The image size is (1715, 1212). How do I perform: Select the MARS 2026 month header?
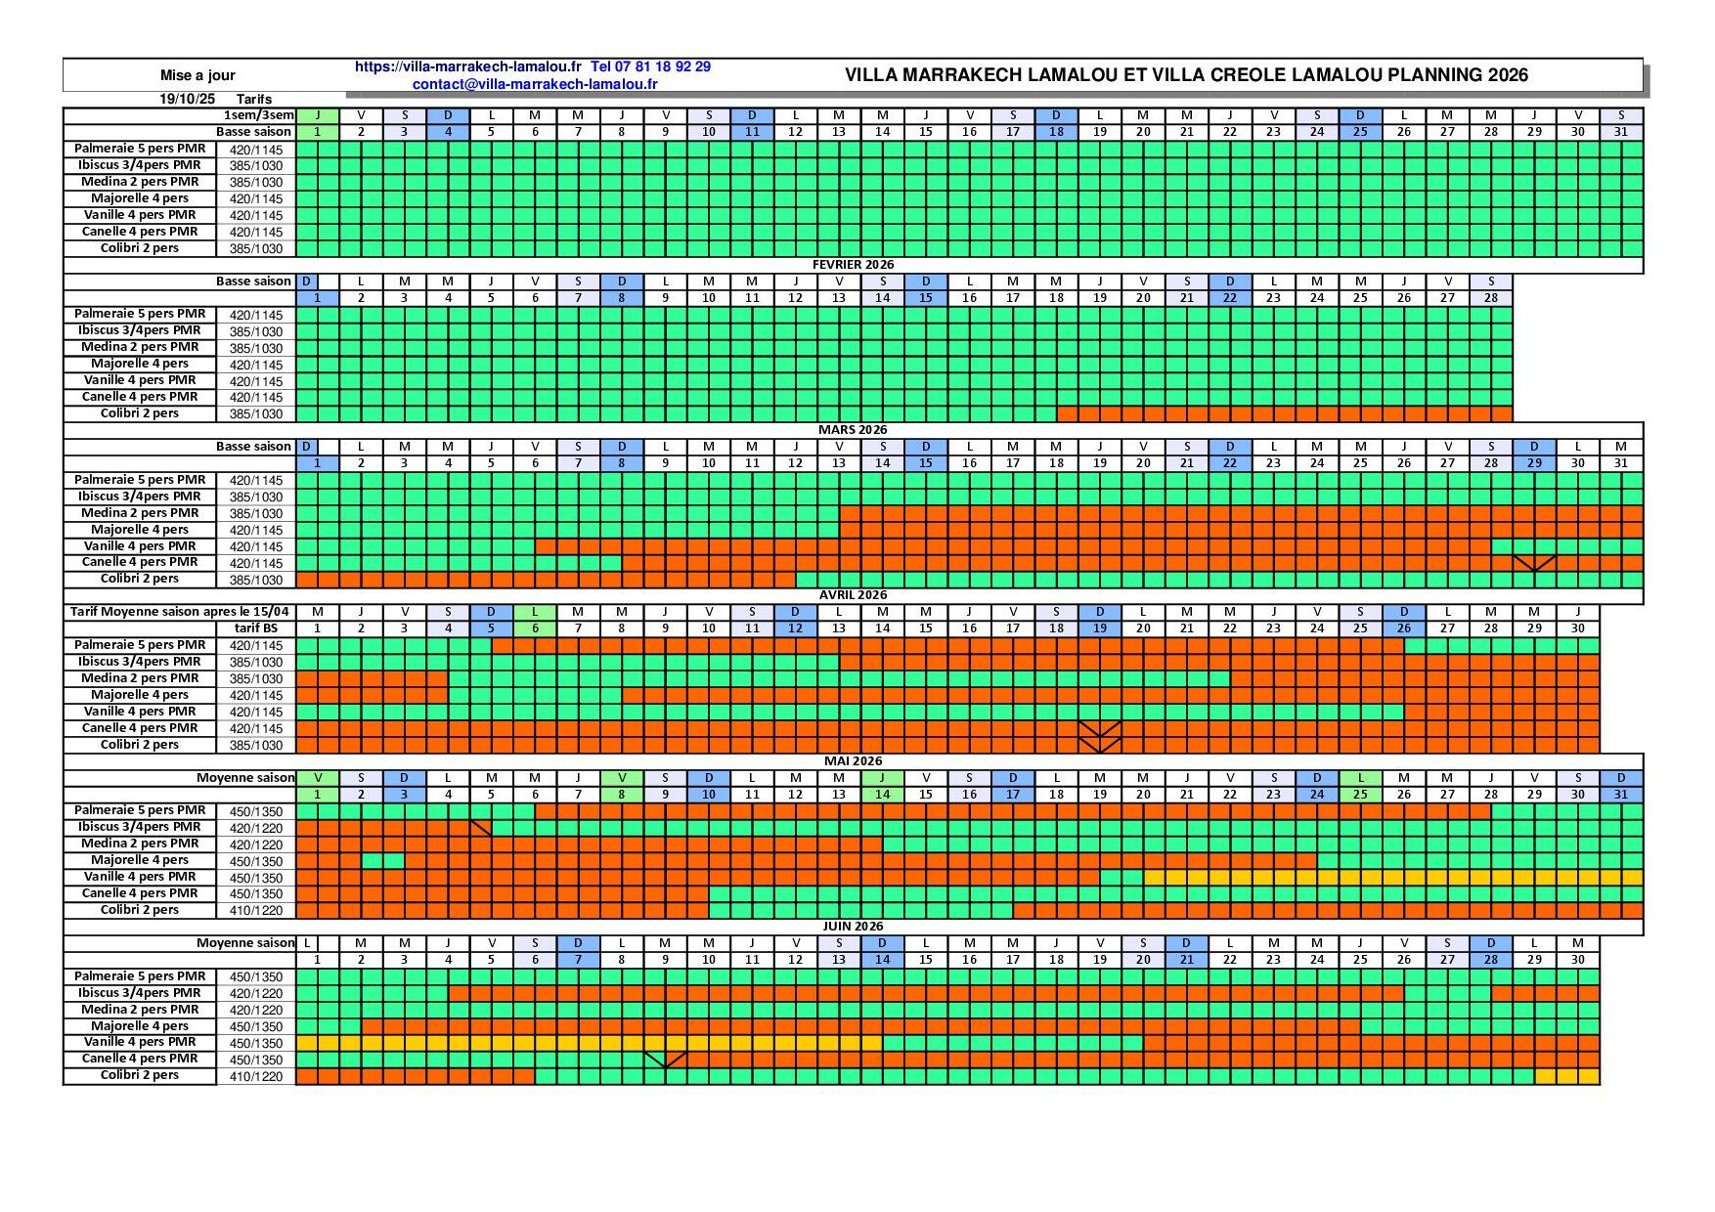pos(853,430)
